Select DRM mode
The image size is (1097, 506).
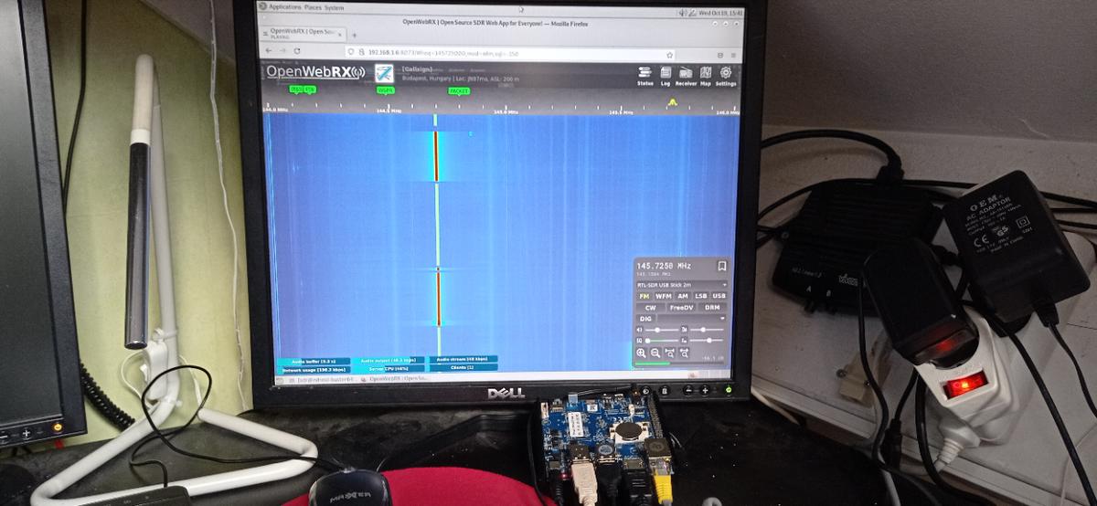713,308
